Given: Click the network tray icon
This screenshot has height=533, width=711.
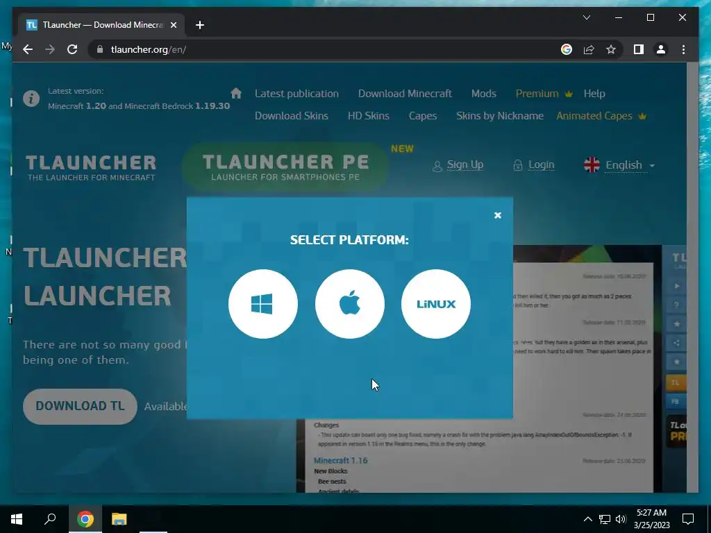Looking at the screenshot, I should 605,519.
